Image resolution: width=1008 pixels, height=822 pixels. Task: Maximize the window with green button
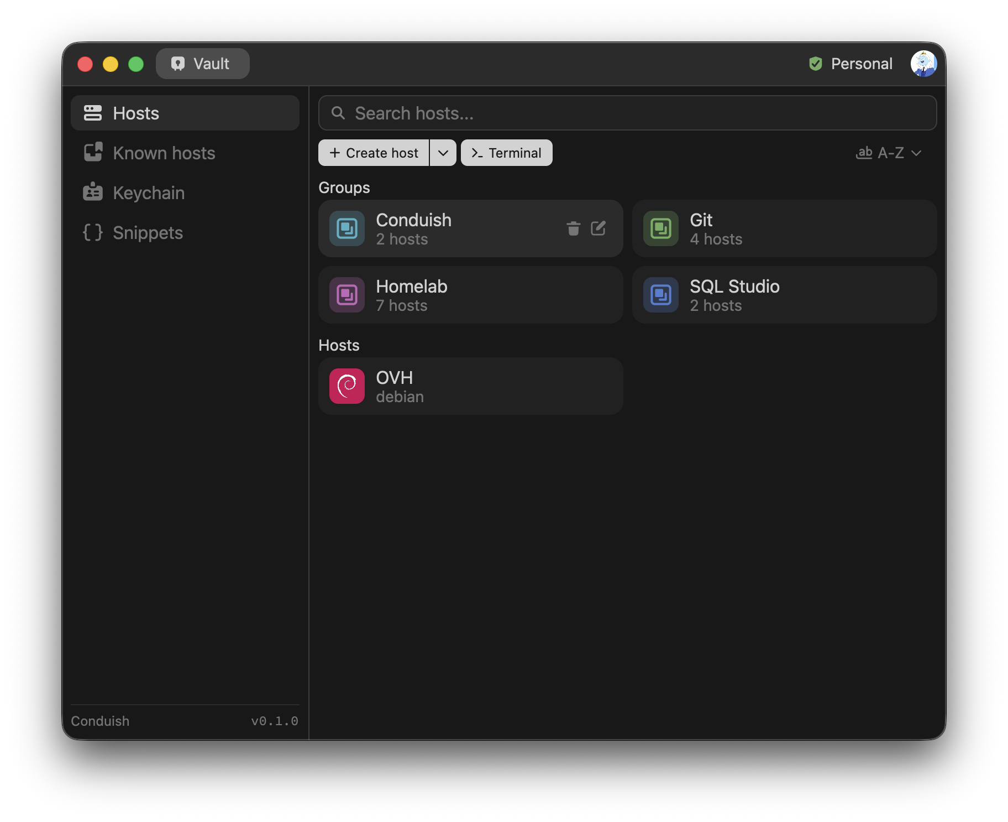pyautogui.click(x=136, y=64)
